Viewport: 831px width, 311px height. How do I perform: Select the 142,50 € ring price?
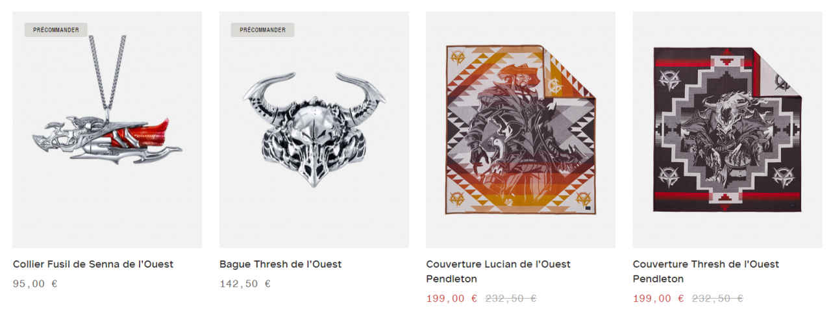click(245, 284)
